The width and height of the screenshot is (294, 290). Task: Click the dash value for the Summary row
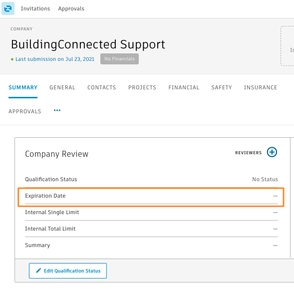[x=275, y=246]
